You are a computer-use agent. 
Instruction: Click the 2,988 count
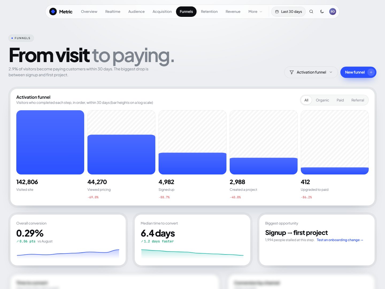tap(237, 182)
